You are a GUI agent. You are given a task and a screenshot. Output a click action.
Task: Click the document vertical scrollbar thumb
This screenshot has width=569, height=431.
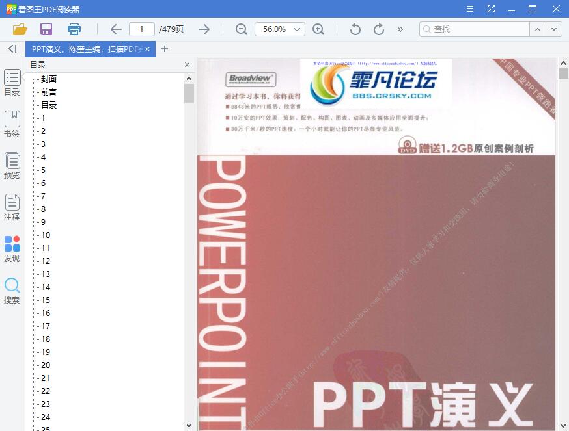[x=563, y=73]
